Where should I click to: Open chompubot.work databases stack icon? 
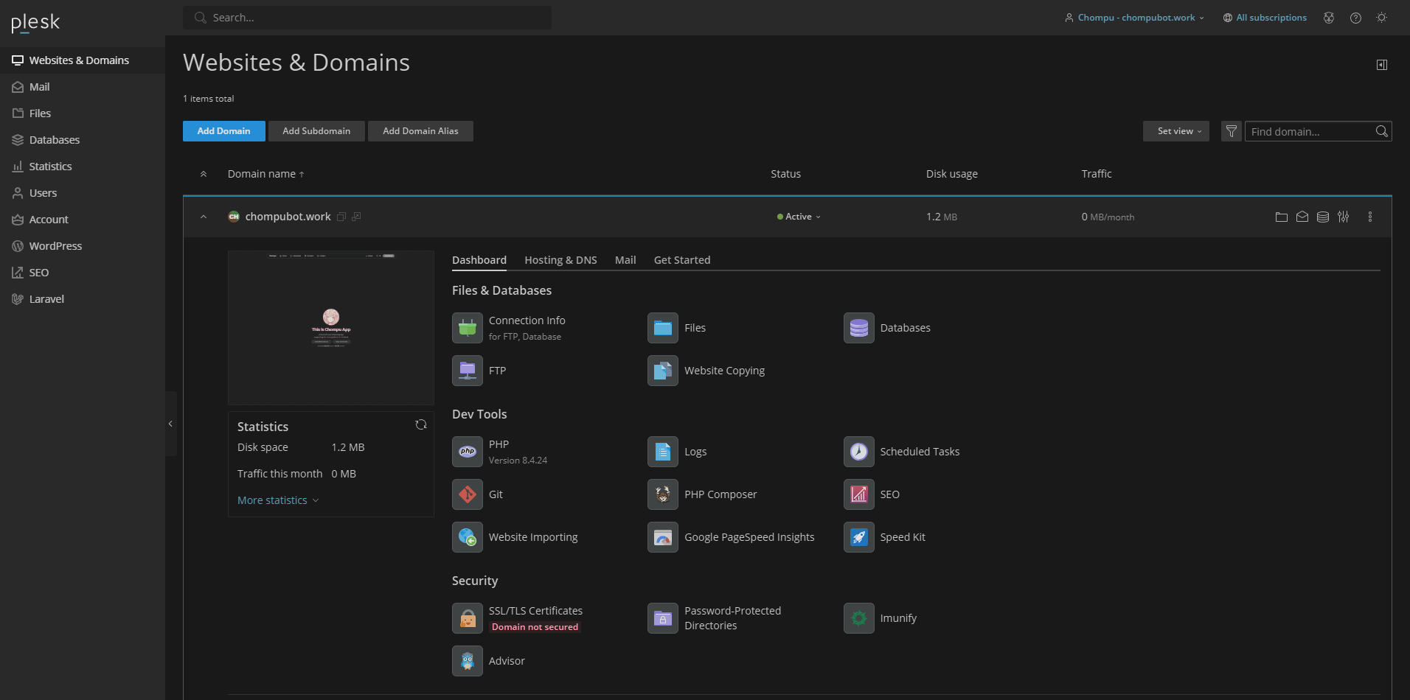[x=1323, y=217]
